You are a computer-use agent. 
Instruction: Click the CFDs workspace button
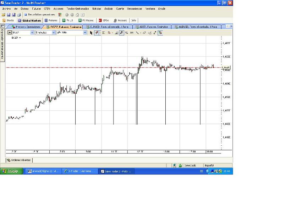(x=104, y=21)
